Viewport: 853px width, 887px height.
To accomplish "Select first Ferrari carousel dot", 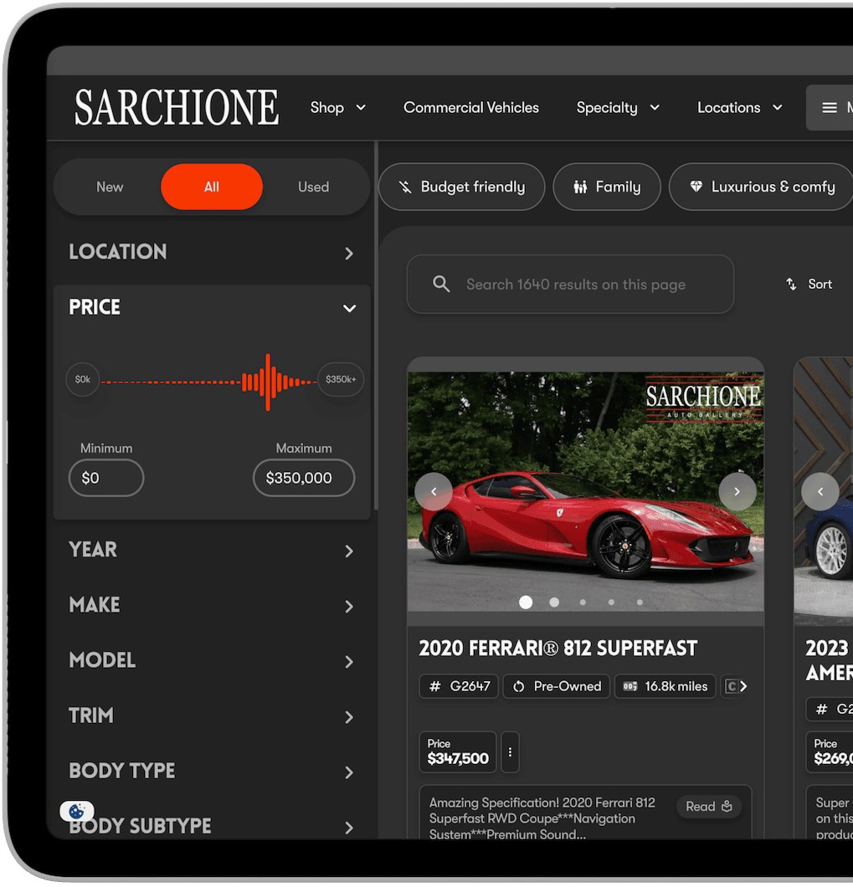I will [526, 602].
